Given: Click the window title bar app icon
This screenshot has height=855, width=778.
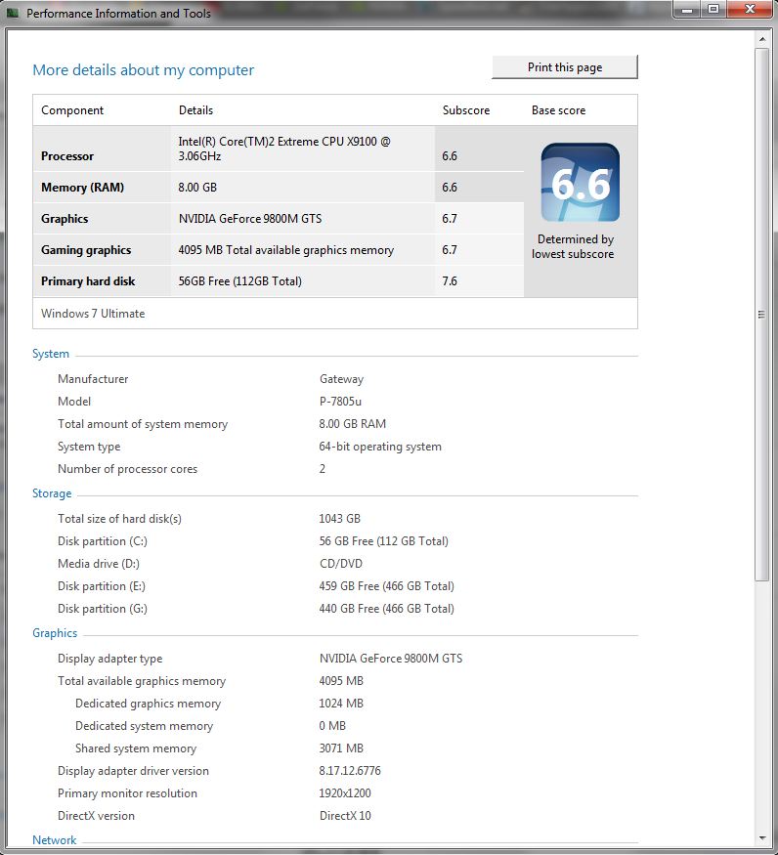Looking at the screenshot, I should pyautogui.click(x=13, y=13).
